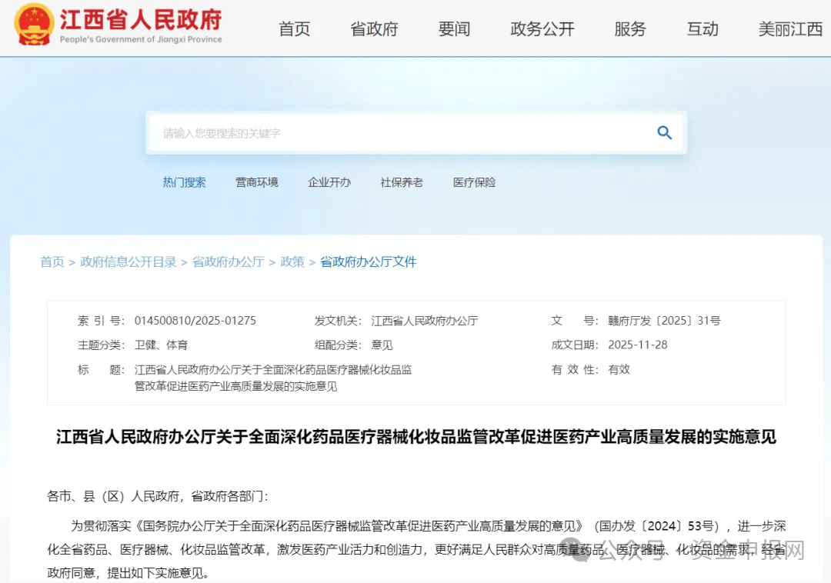Click the 热门搜索 label
The height and width of the screenshot is (583, 831).
click(x=184, y=182)
